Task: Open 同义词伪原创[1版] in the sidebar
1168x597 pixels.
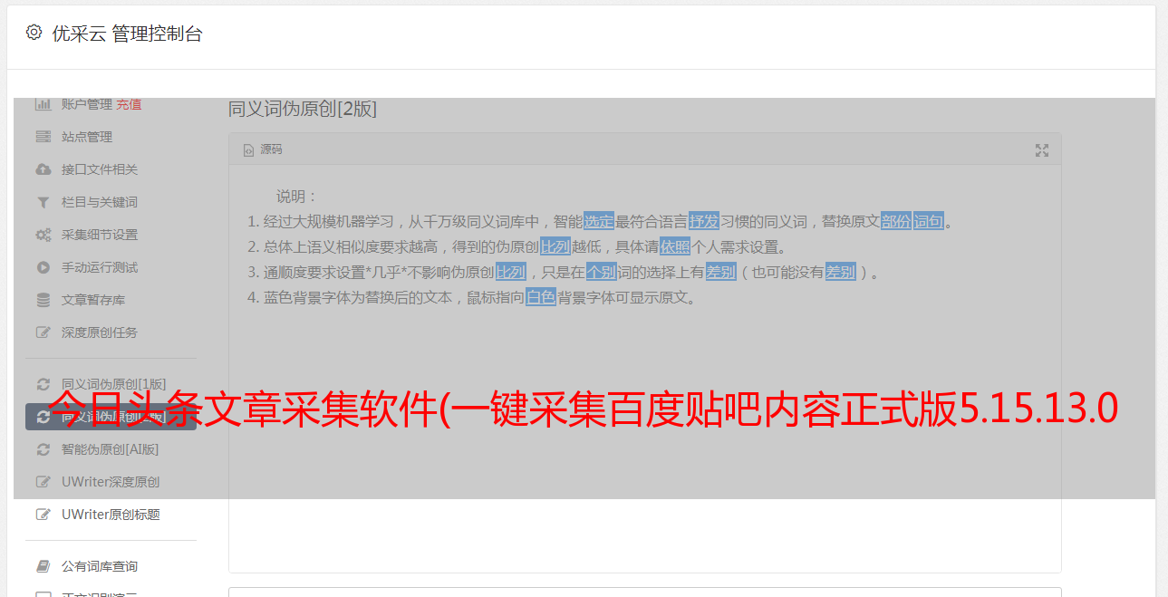Action: [x=111, y=383]
